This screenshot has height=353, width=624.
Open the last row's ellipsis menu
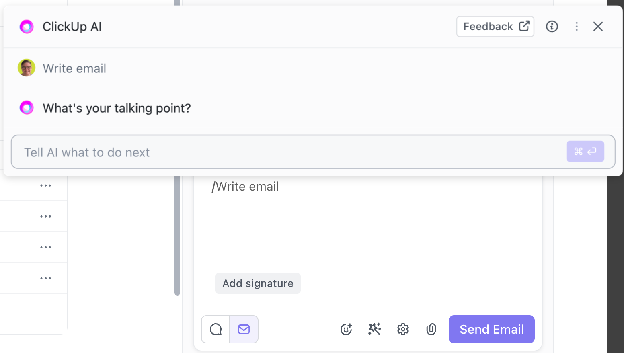coord(45,278)
